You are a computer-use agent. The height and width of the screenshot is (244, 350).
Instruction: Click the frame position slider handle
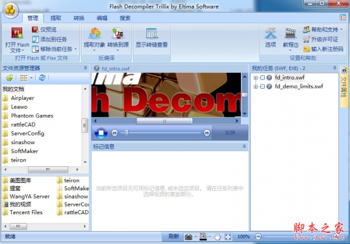127,133
